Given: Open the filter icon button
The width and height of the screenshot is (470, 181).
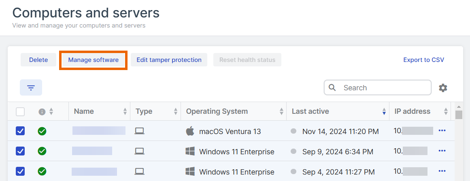Looking at the screenshot, I should (31, 87).
